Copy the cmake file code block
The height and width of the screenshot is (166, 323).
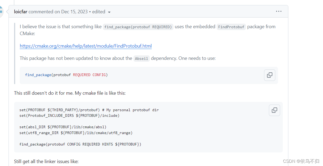click(x=274, y=110)
